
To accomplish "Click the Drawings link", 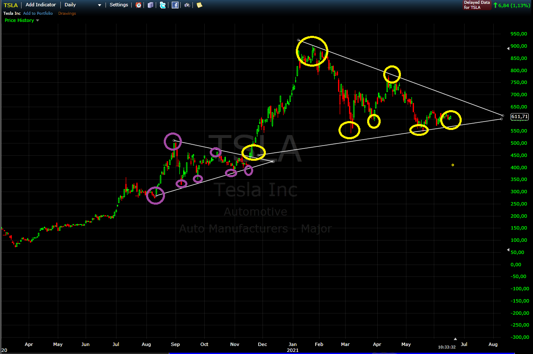I will [x=67, y=14].
